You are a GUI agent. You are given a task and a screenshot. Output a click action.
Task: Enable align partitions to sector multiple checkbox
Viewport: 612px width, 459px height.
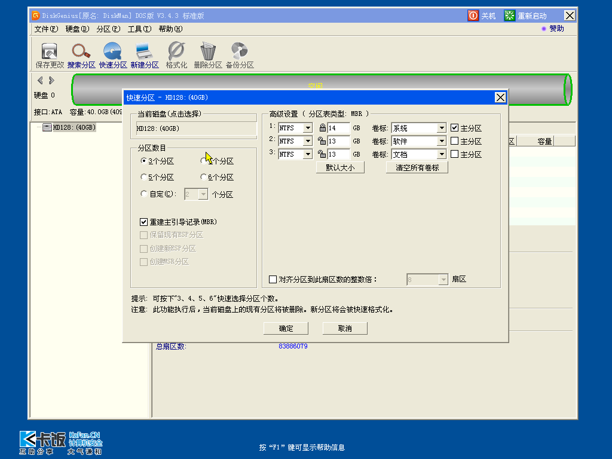pos(273,280)
